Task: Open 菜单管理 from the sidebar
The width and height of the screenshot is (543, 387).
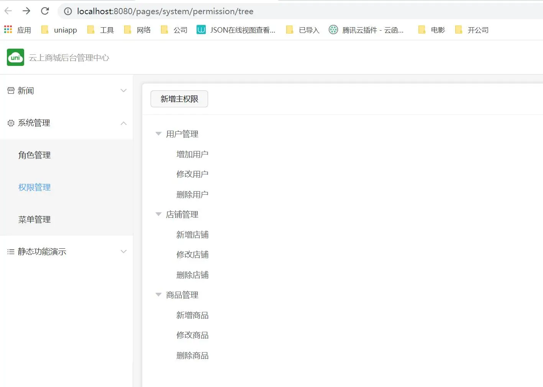Action: (34, 220)
